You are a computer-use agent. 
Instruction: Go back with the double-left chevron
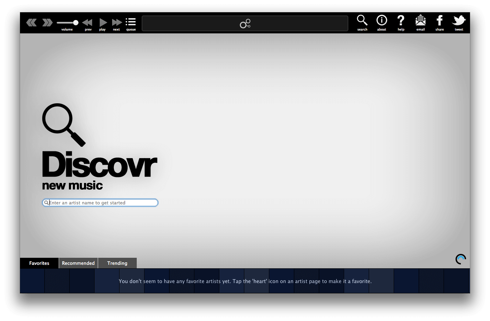[31, 23]
